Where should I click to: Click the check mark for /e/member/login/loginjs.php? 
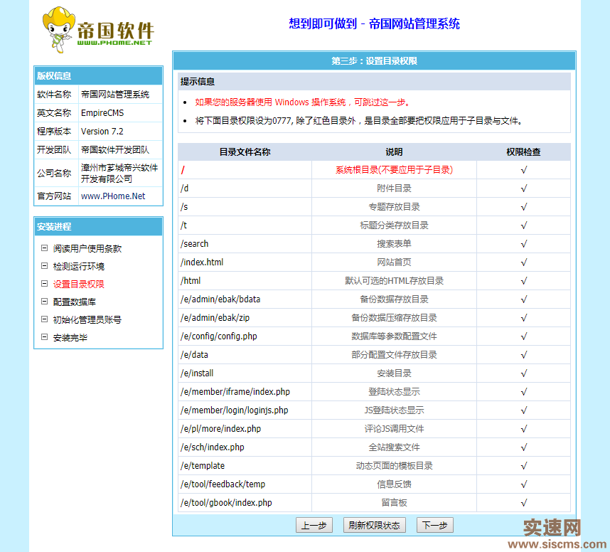pyautogui.click(x=524, y=410)
